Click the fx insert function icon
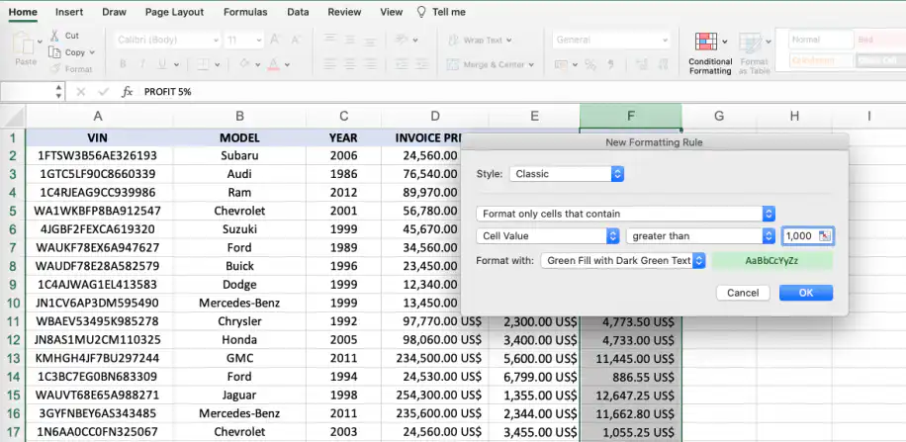Screen dimensions: 906x442 [x=128, y=92]
